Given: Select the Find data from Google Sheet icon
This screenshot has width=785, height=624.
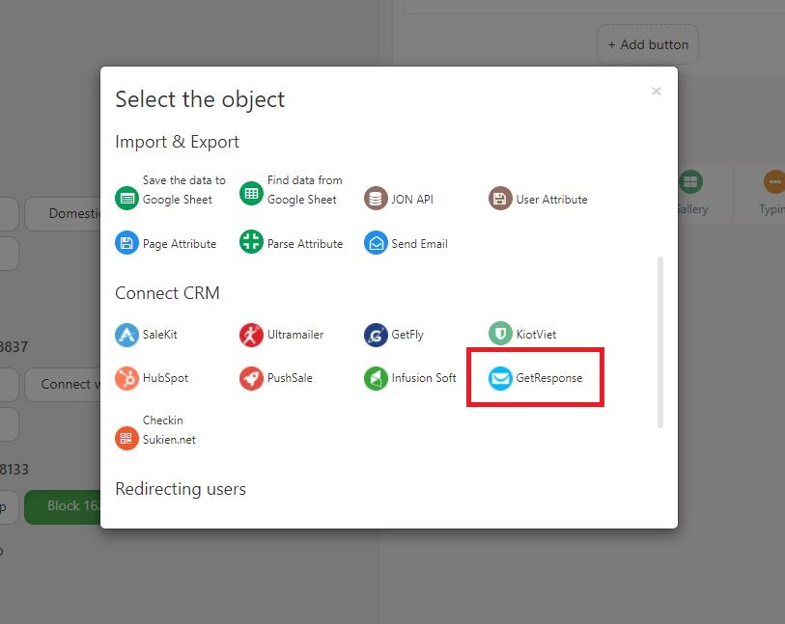Looking at the screenshot, I should [x=251, y=194].
